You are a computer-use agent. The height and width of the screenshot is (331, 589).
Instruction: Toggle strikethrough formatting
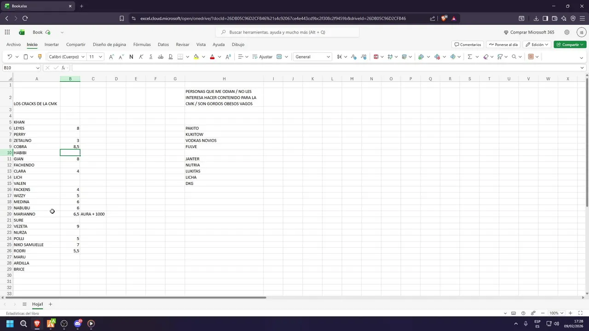(x=161, y=57)
